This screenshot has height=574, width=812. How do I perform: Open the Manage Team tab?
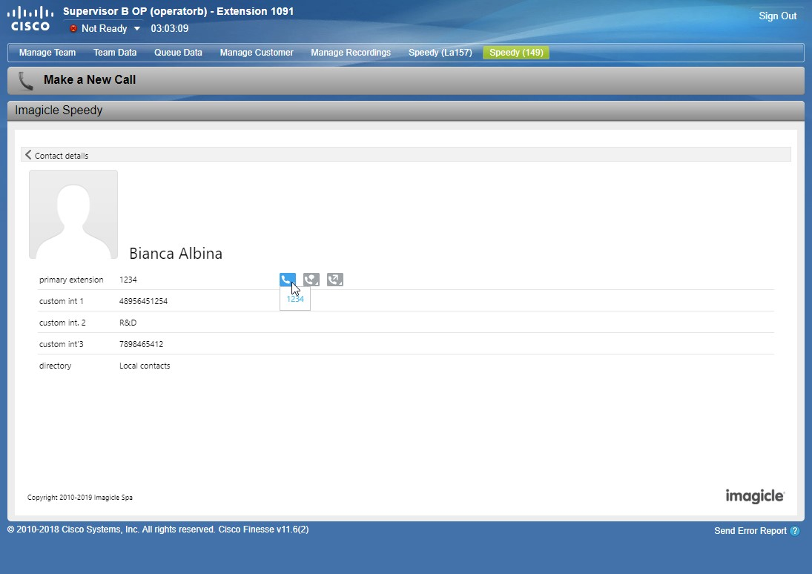click(47, 53)
